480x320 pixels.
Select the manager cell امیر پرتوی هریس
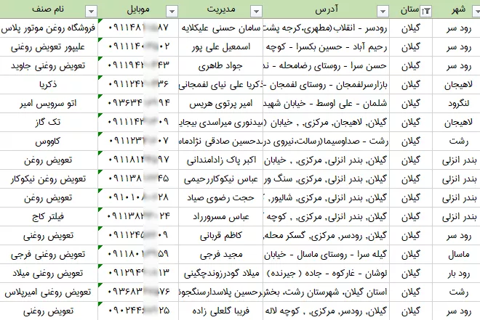click(x=220, y=104)
